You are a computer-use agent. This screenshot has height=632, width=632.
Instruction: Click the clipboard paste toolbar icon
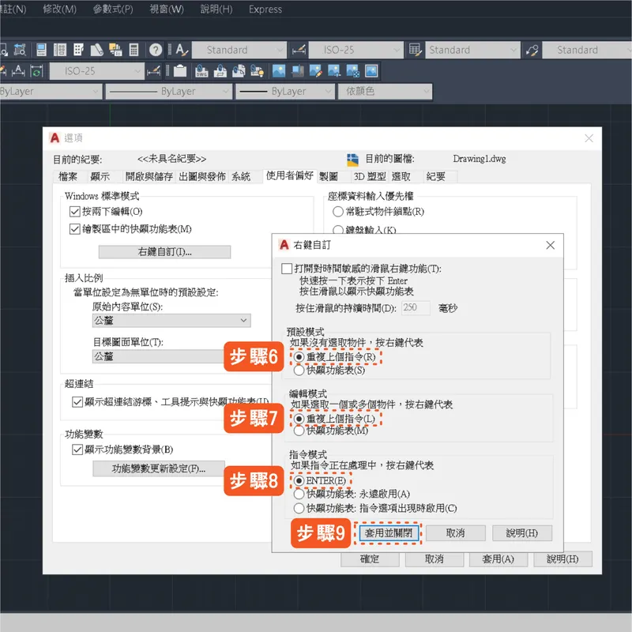tap(180, 71)
